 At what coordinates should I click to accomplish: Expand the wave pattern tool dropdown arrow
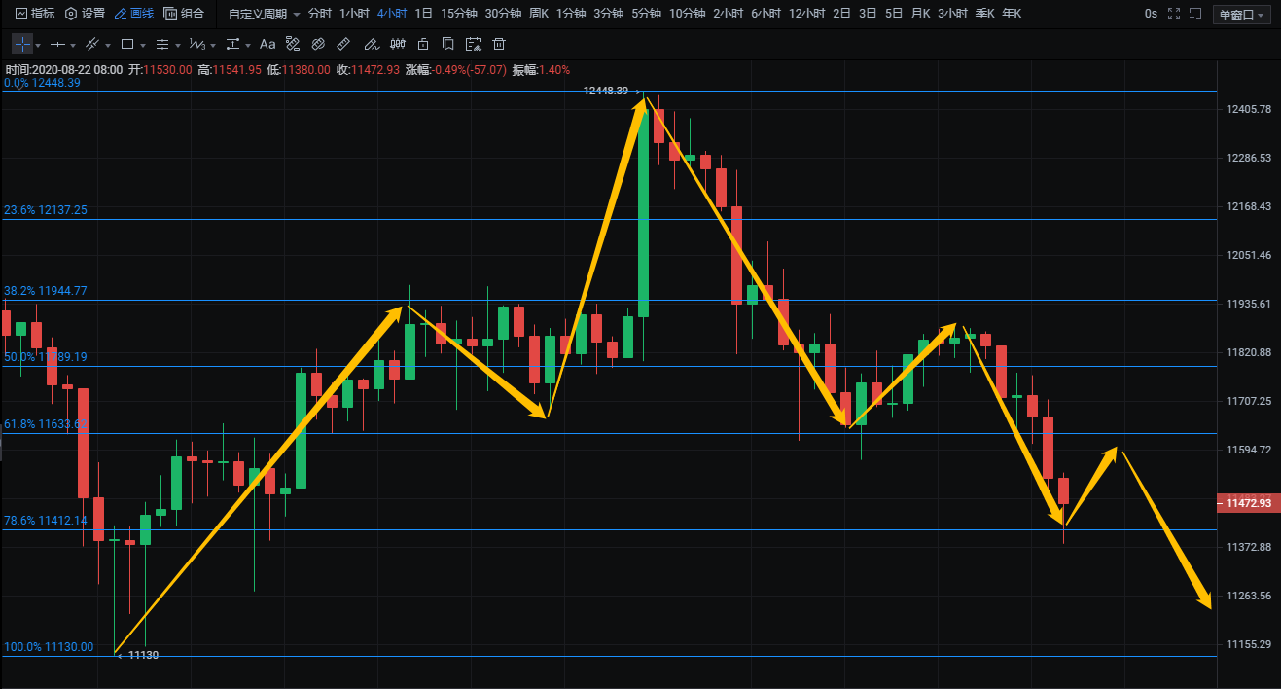tap(212, 45)
